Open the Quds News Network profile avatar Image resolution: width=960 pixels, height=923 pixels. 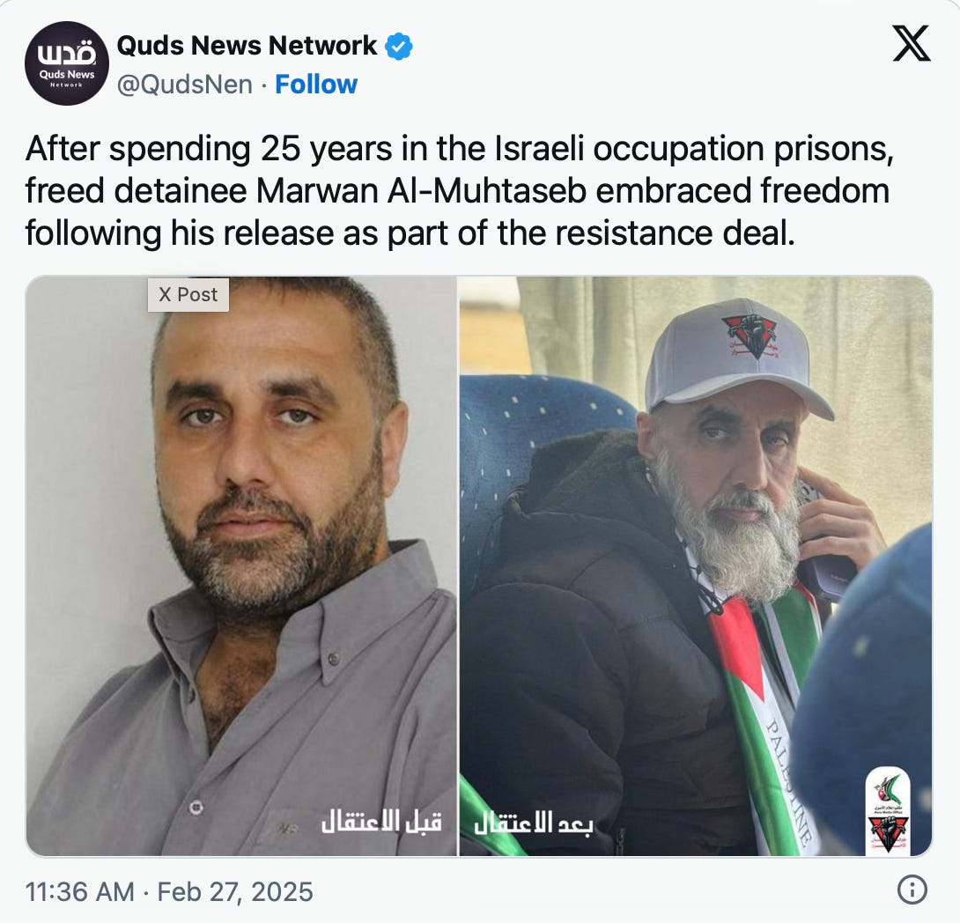tap(67, 63)
